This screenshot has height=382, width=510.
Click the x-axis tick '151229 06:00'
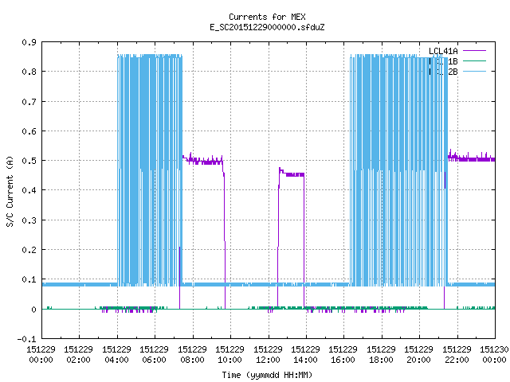pos(154,355)
